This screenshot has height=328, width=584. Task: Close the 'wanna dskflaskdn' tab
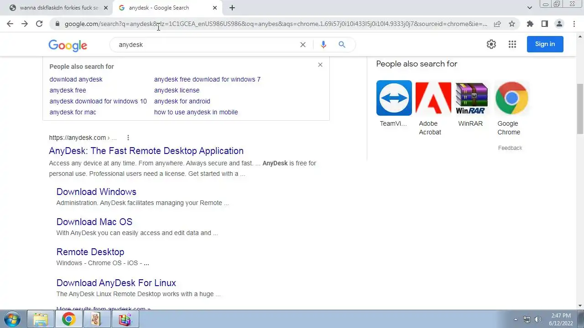(x=106, y=8)
